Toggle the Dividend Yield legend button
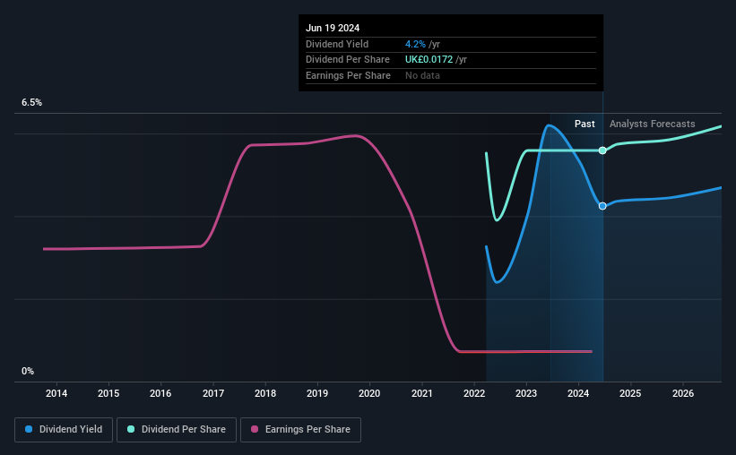Screen dimensions: 736x455 (64, 430)
